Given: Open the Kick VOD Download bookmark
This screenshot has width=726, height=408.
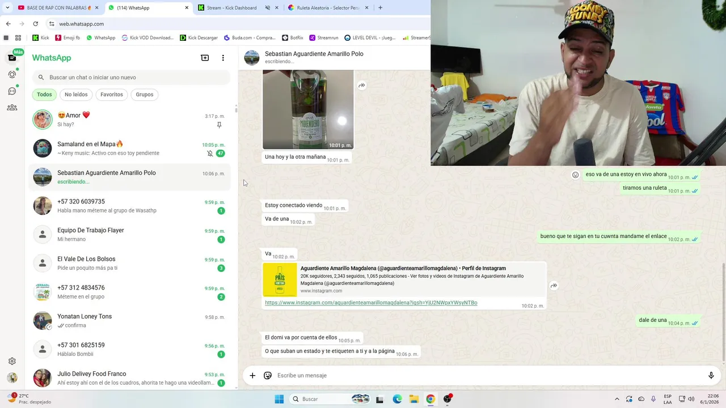Looking at the screenshot, I should coord(147,38).
